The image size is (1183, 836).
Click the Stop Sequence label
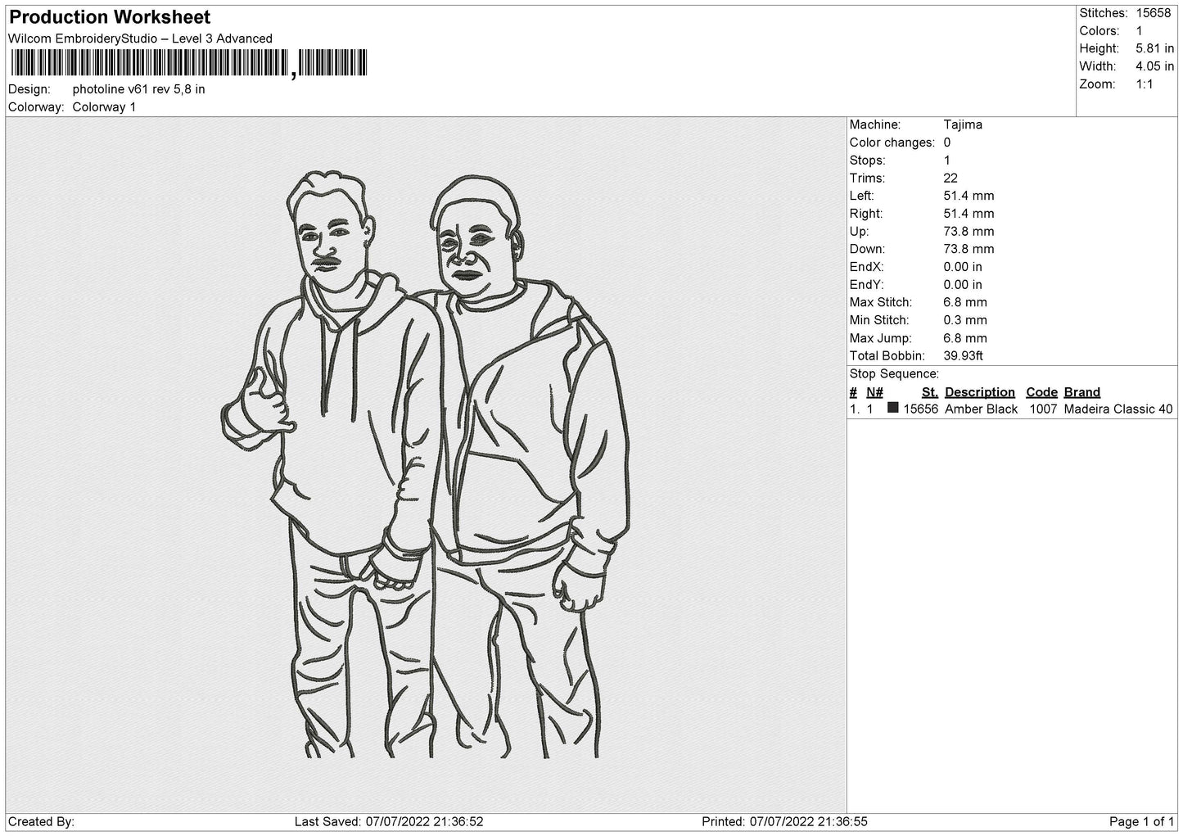point(894,374)
